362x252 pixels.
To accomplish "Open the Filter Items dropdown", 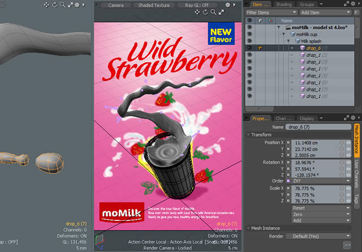I will 271,12.
